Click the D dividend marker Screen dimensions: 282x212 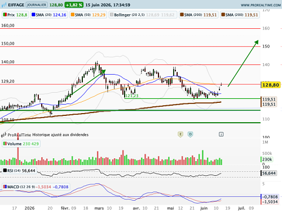(190, 135)
